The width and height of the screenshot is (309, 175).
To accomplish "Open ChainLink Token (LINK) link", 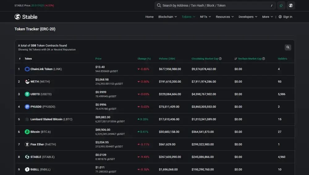I will [46, 69].
